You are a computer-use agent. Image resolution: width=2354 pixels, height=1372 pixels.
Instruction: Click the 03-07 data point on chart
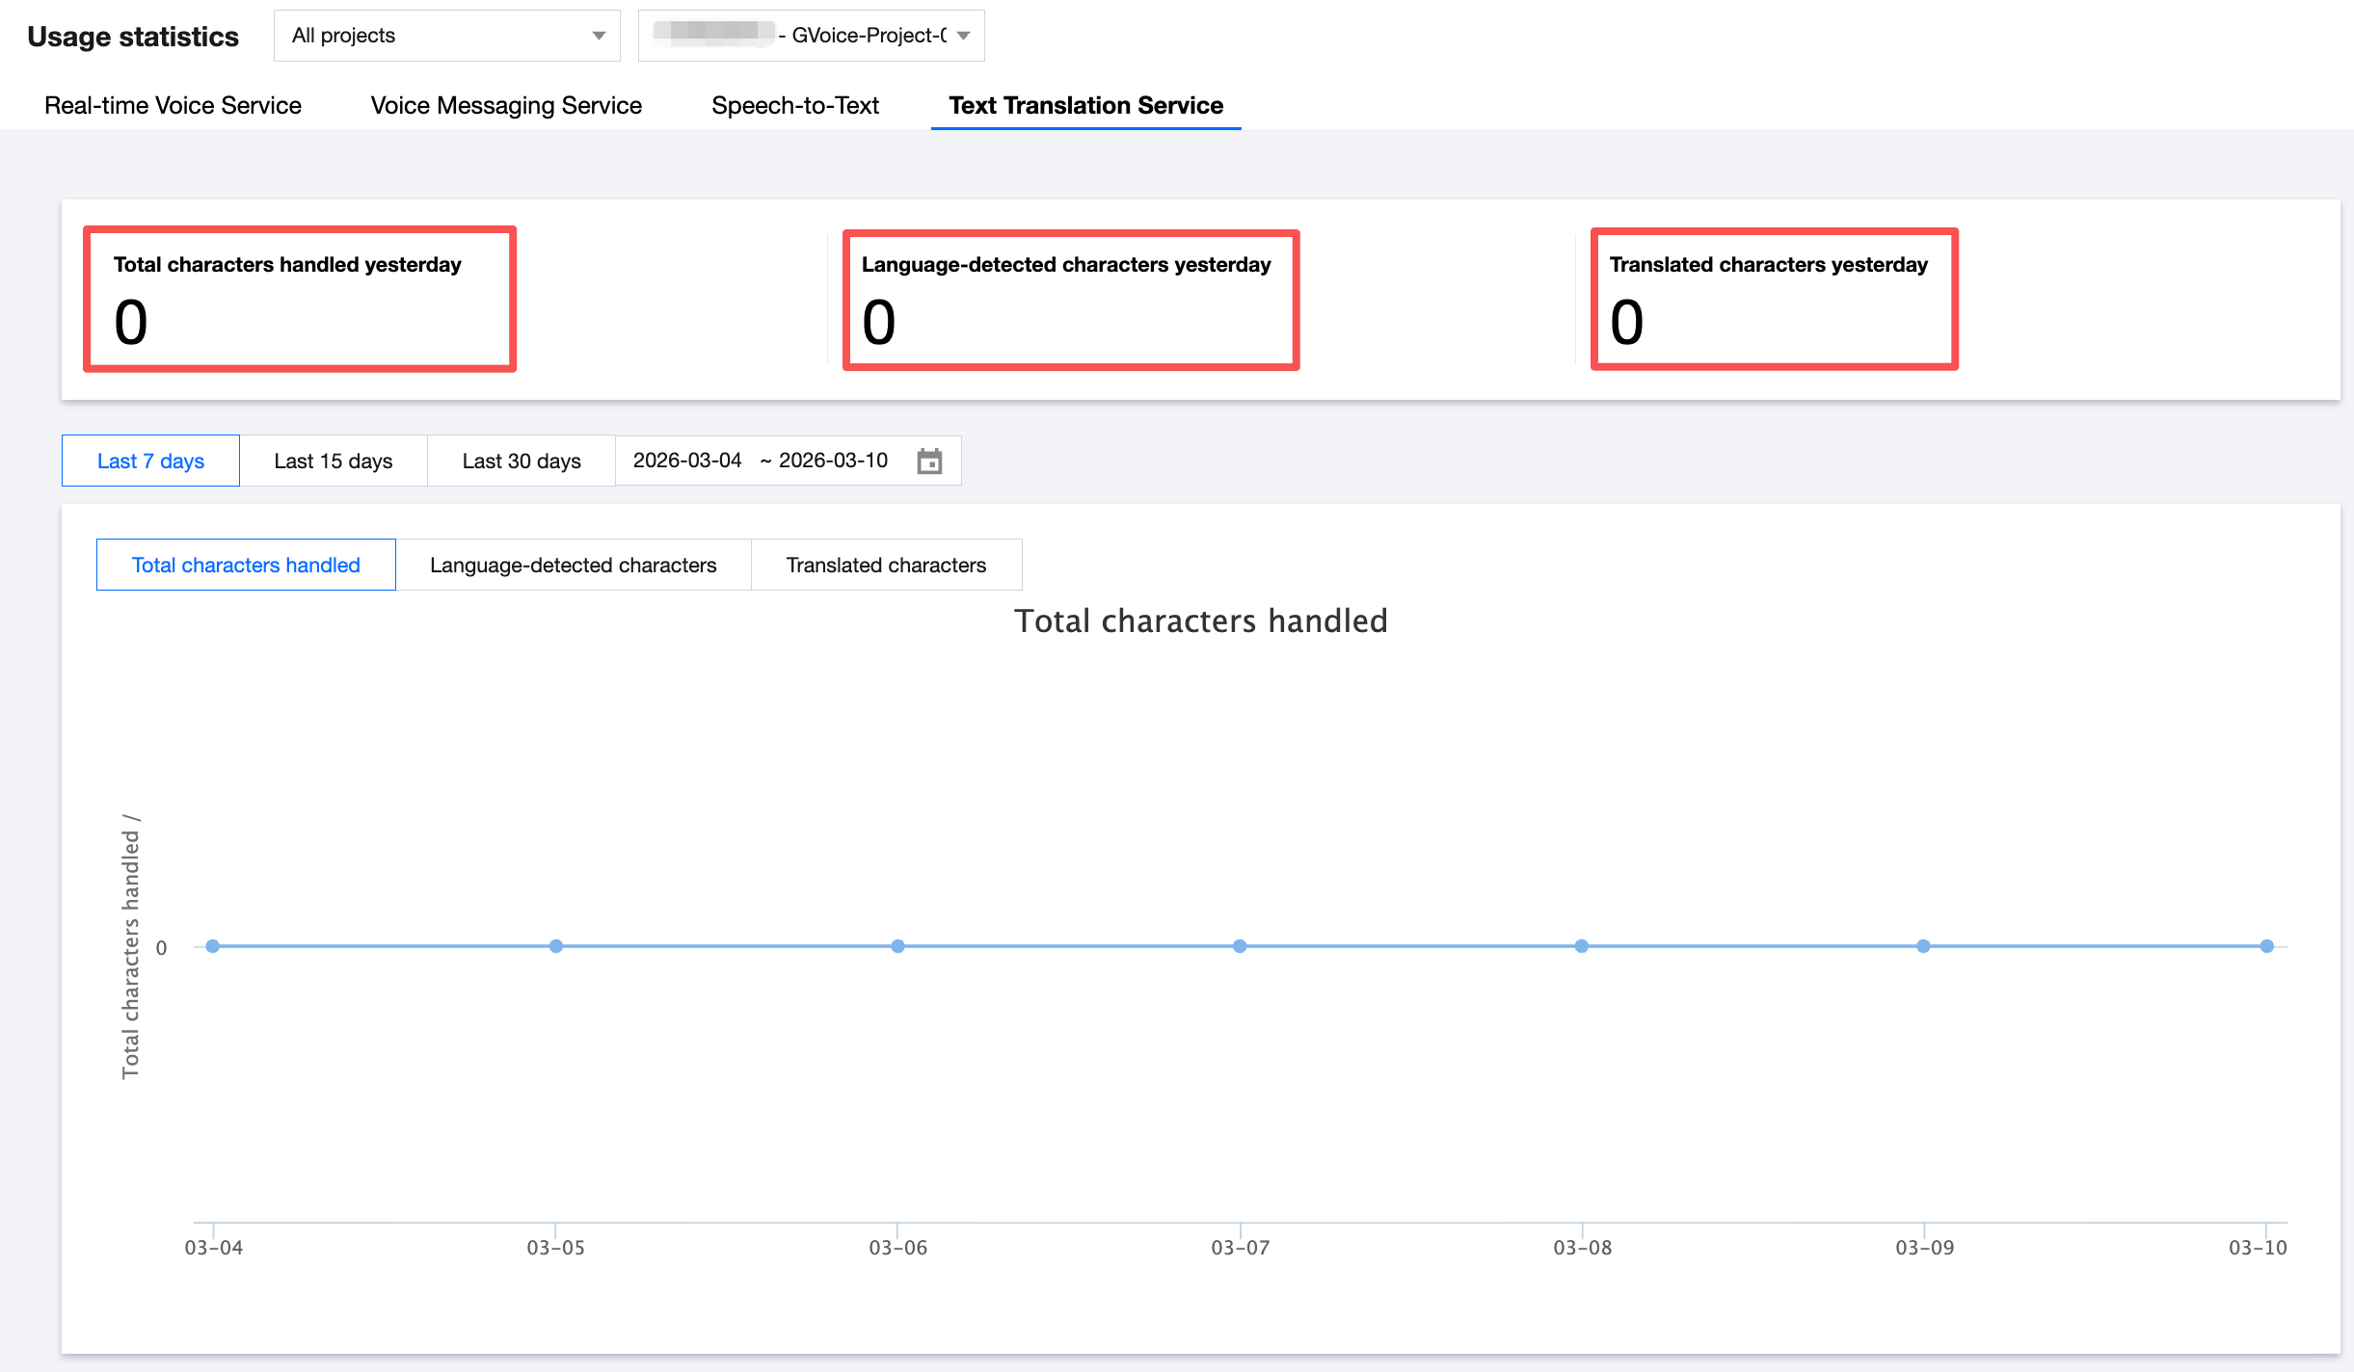click(x=1240, y=946)
